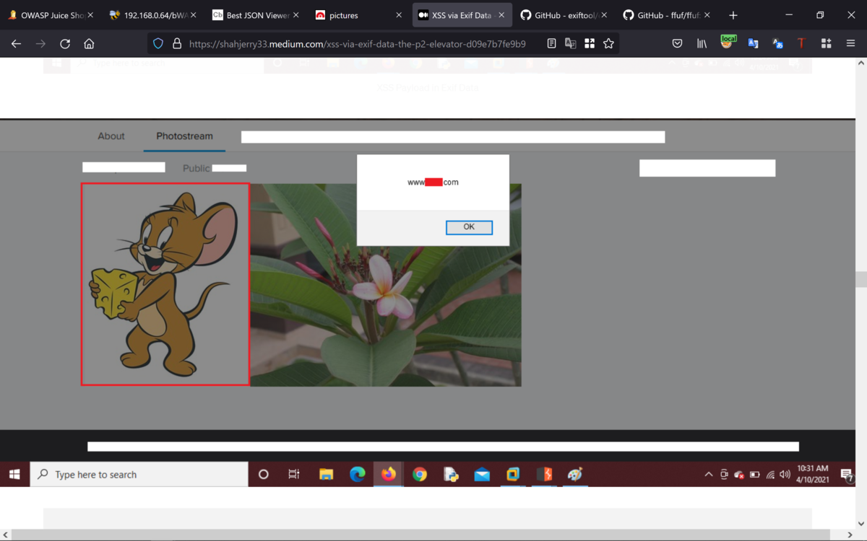The width and height of the screenshot is (867, 541).
Task: Click the vertical scrollbar thumb
Action: pyautogui.click(x=860, y=280)
